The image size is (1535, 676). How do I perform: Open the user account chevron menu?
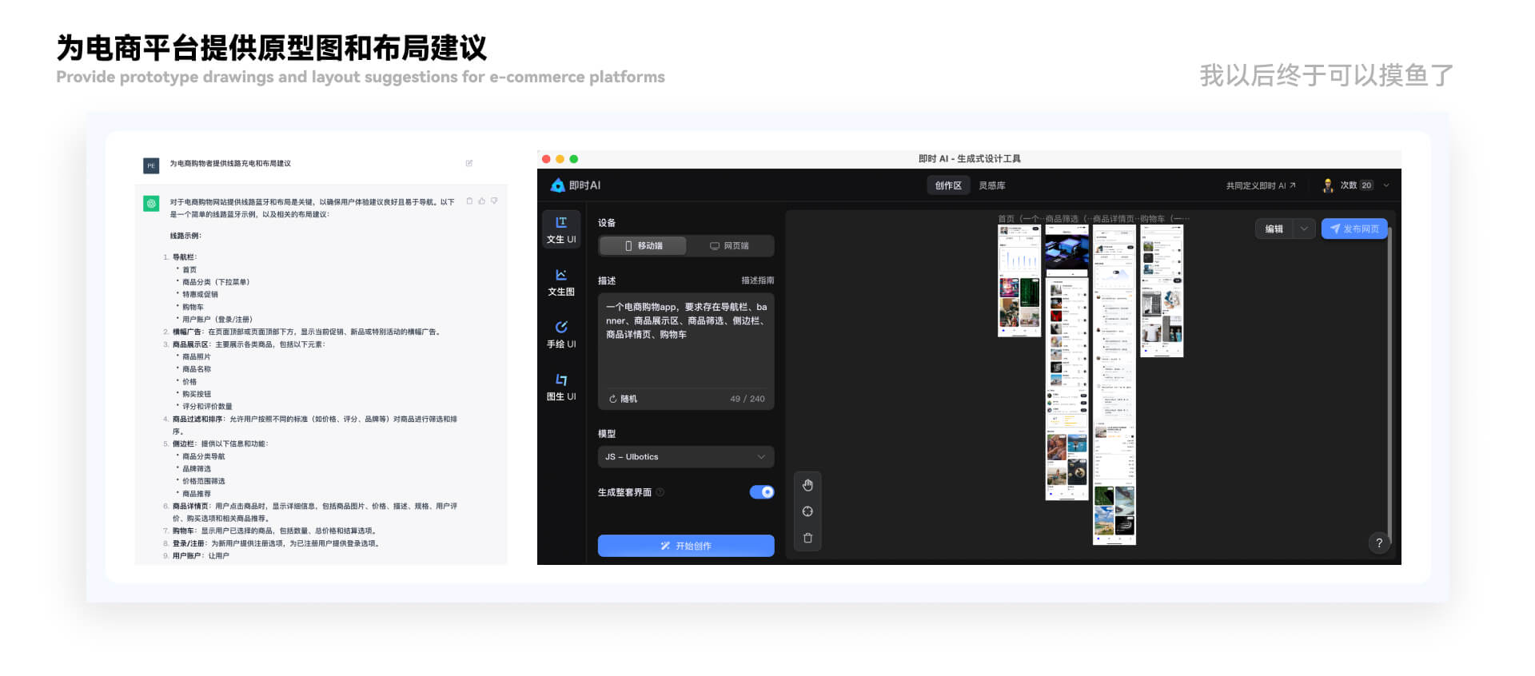1386,185
